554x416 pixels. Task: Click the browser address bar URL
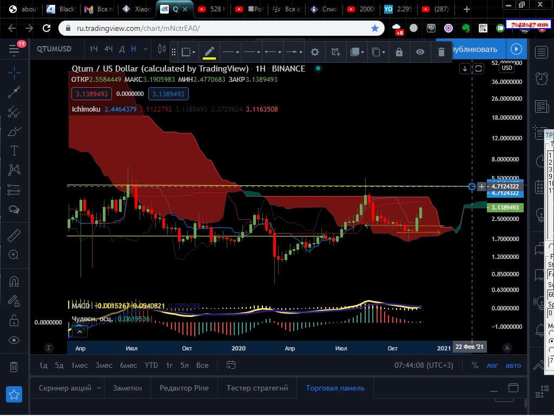(x=138, y=28)
